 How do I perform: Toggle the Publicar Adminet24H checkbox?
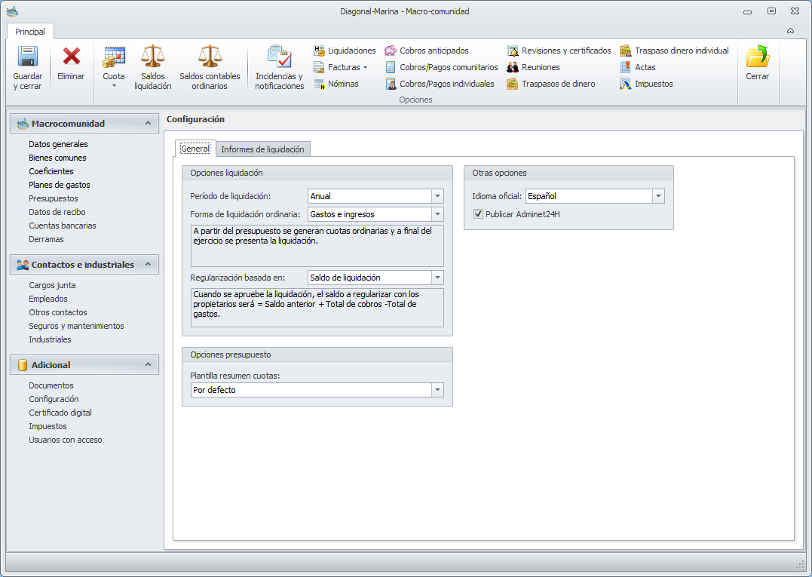479,214
